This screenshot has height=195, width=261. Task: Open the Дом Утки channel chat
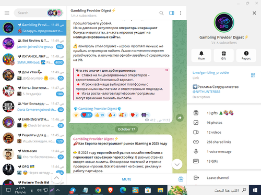[33, 75]
